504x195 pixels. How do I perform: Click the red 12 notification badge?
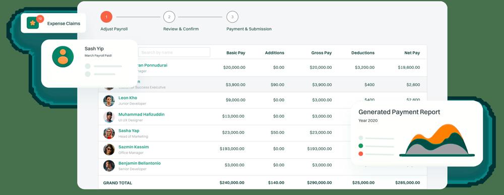[x=40, y=19]
